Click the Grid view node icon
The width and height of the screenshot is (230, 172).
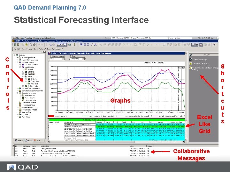pyautogui.click(x=29, y=79)
